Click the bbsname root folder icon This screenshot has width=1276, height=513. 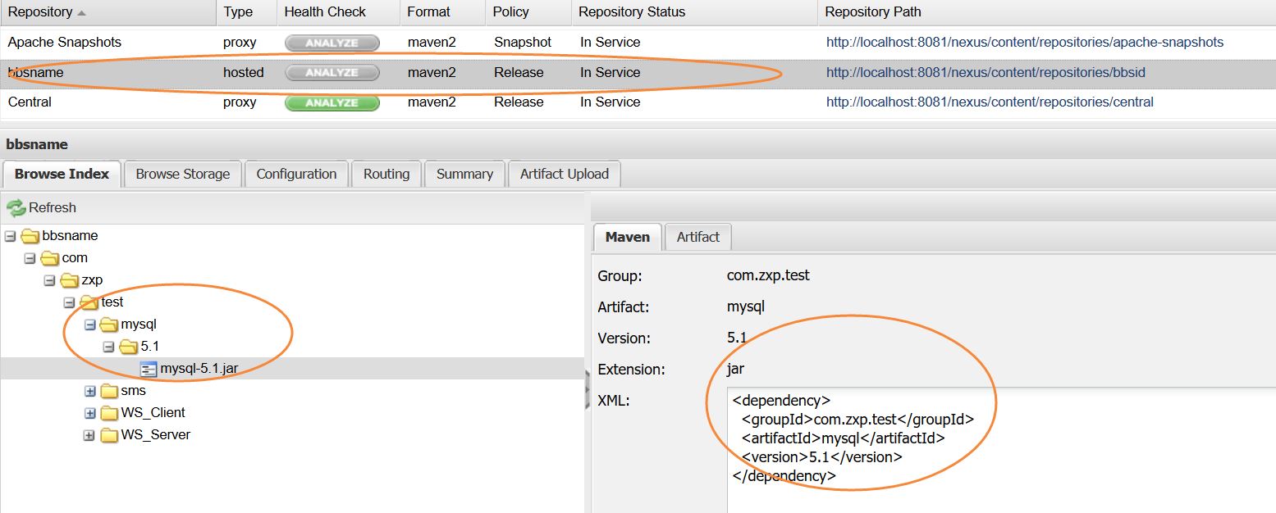click(30, 236)
